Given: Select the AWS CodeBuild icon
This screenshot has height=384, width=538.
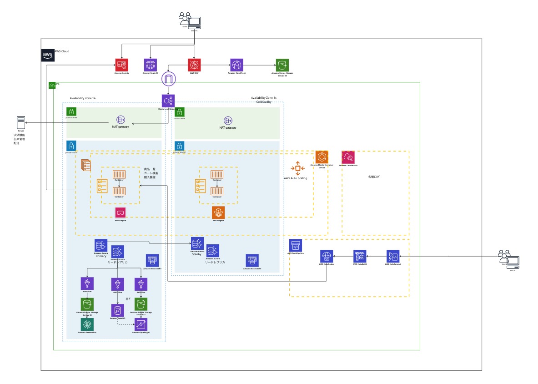Looking at the screenshot, I should 360,256.
